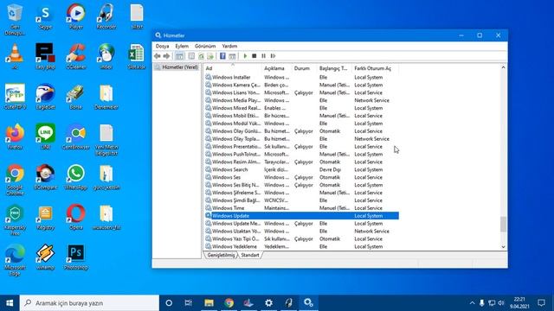The height and width of the screenshot is (311, 554).
Task: Start the service with the green play icon
Action: [245, 56]
